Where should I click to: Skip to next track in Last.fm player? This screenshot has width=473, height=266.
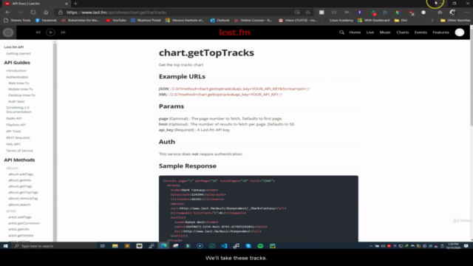click(64, 33)
